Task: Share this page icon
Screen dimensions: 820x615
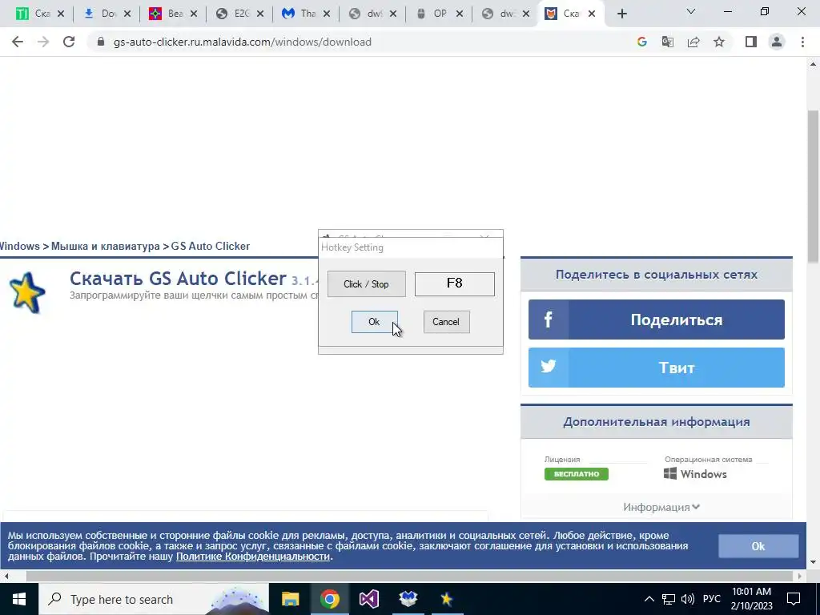Action: point(693,42)
